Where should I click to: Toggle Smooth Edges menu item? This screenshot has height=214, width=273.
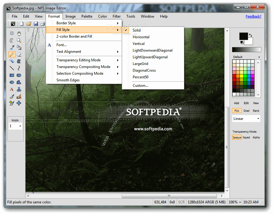pos(84,80)
